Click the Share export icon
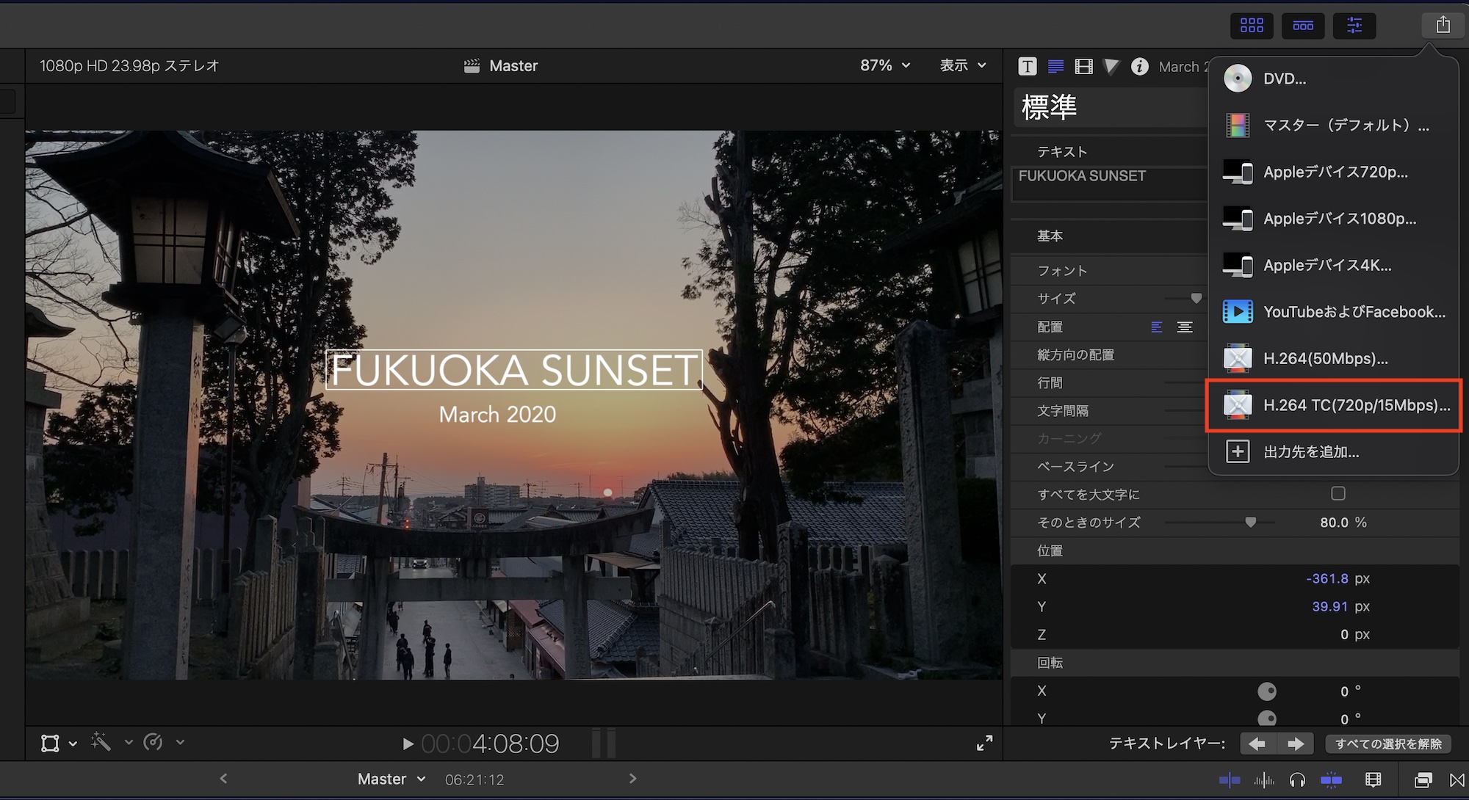This screenshot has width=1469, height=800. 1443,25
